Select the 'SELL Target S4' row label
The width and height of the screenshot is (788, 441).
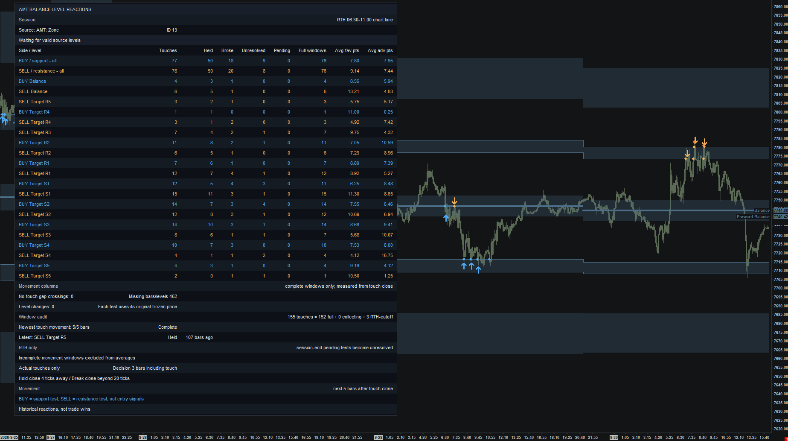click(35, 255)
